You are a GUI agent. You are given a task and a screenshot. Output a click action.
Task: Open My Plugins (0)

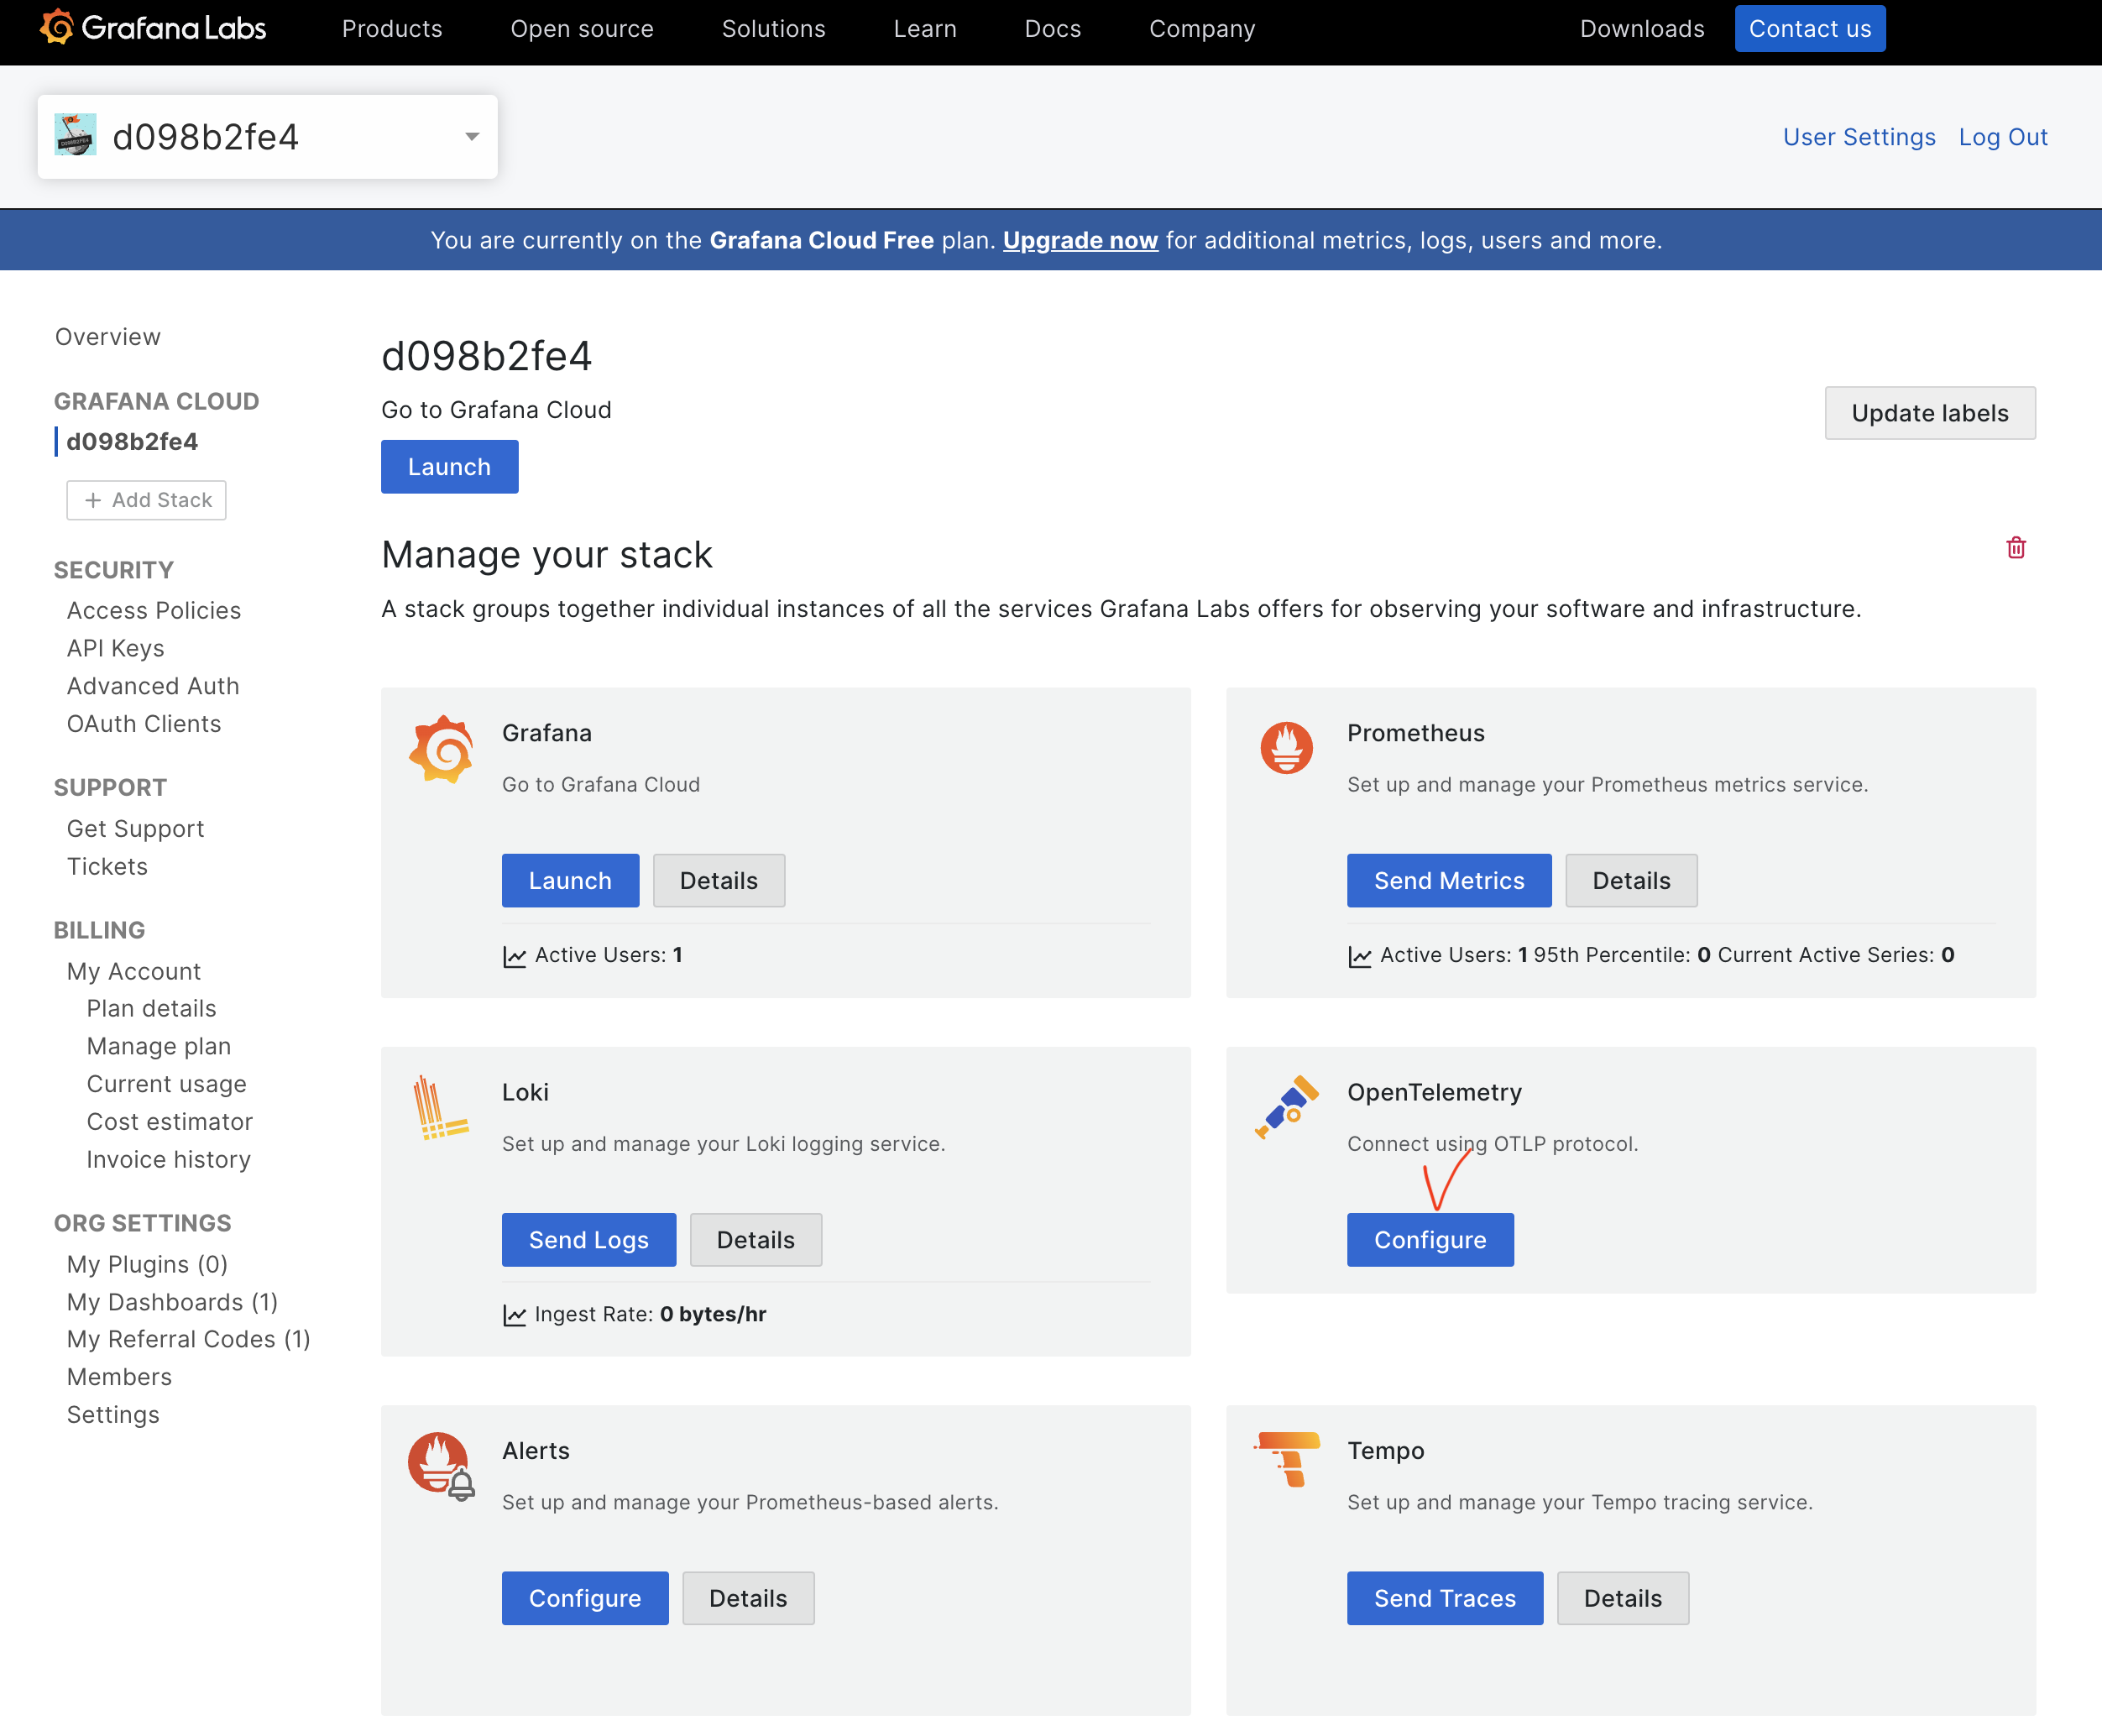click(148, 1265)
